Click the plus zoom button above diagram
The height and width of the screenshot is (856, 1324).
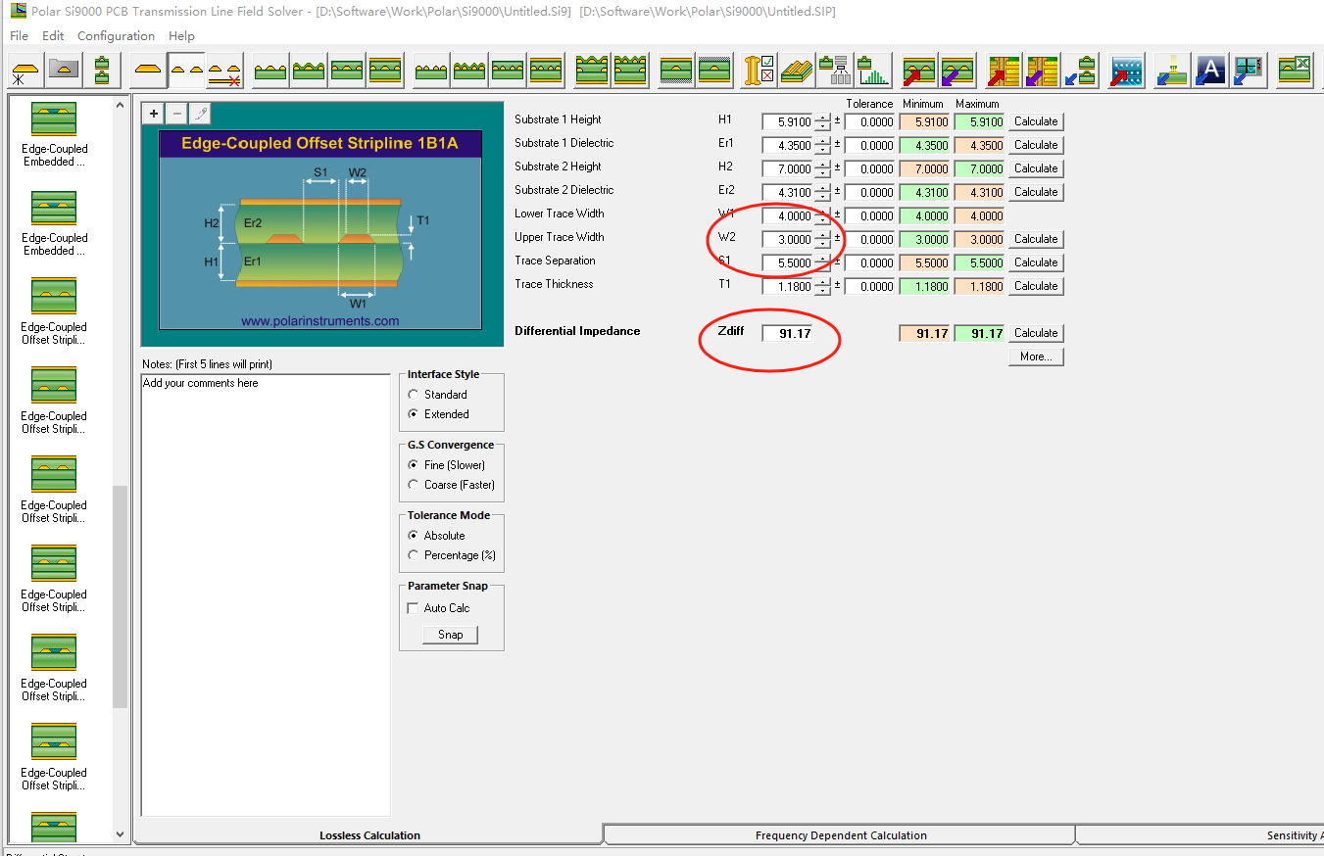pos(154,114)
